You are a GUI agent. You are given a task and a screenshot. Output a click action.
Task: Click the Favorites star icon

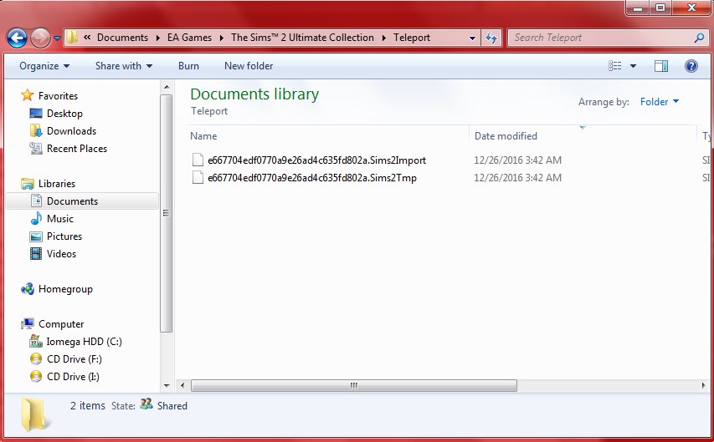pyautogui.click(x=28, y=95)
